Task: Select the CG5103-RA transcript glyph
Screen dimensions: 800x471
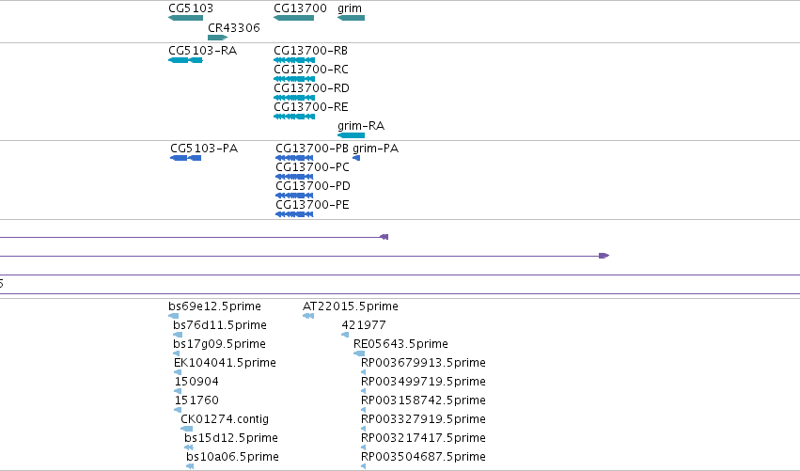Action: click(185, 60)
